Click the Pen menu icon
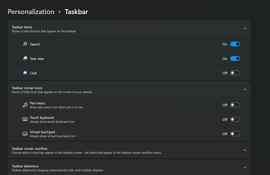The height and width of the screenshot is (175, 270). (25, 105)
